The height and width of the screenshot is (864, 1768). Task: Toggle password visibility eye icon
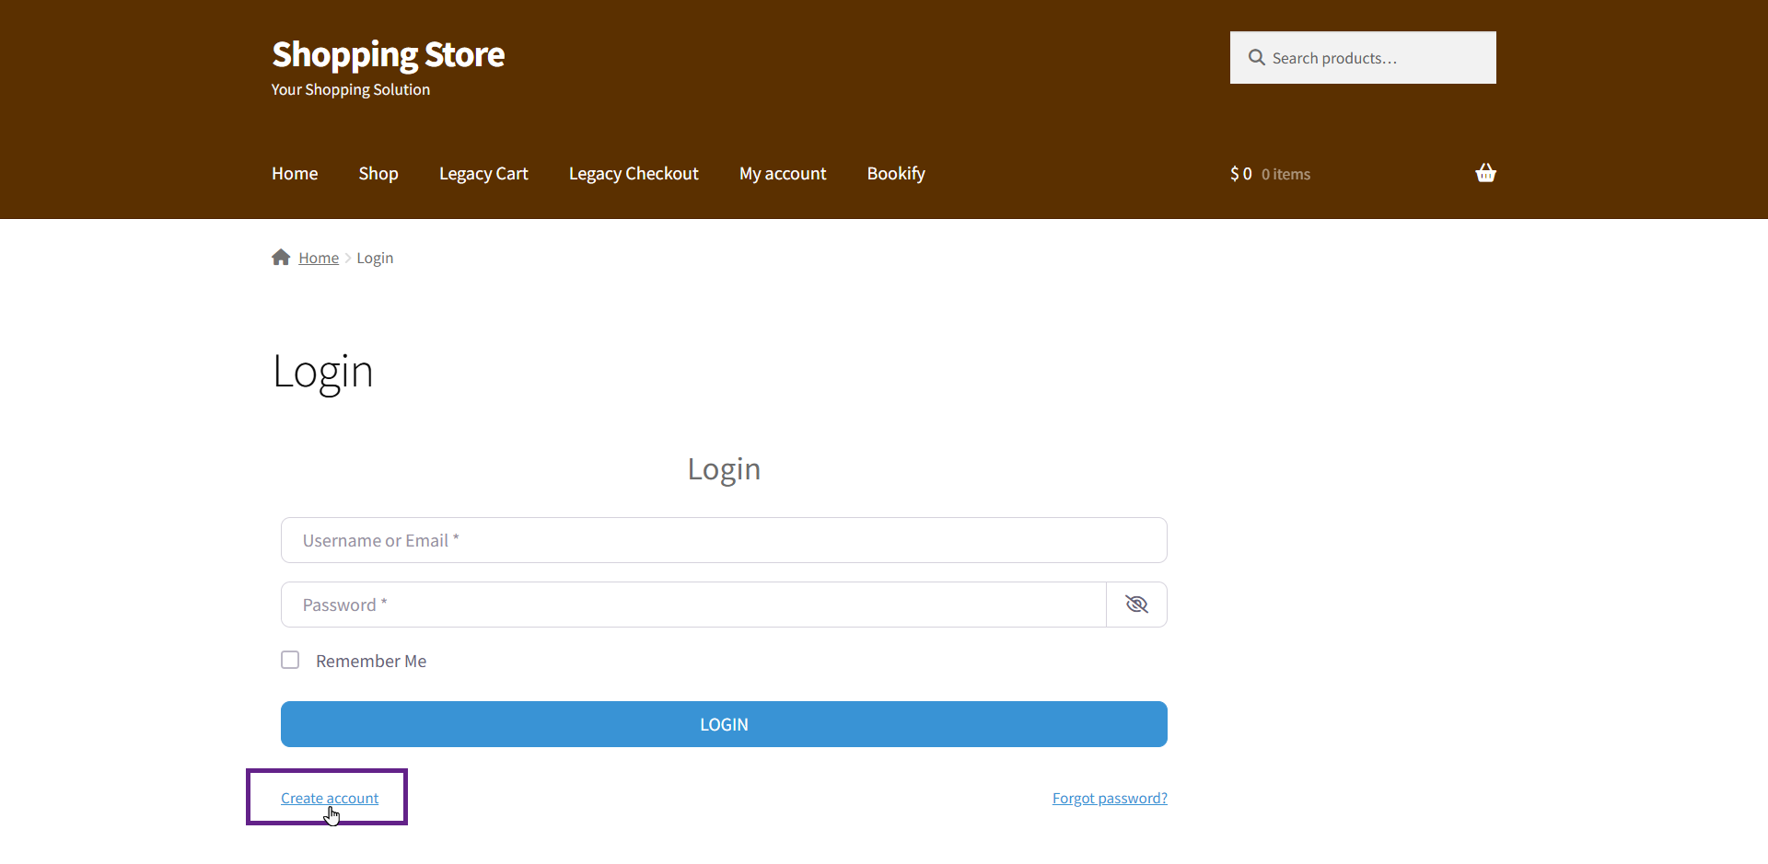[1136, 605]
